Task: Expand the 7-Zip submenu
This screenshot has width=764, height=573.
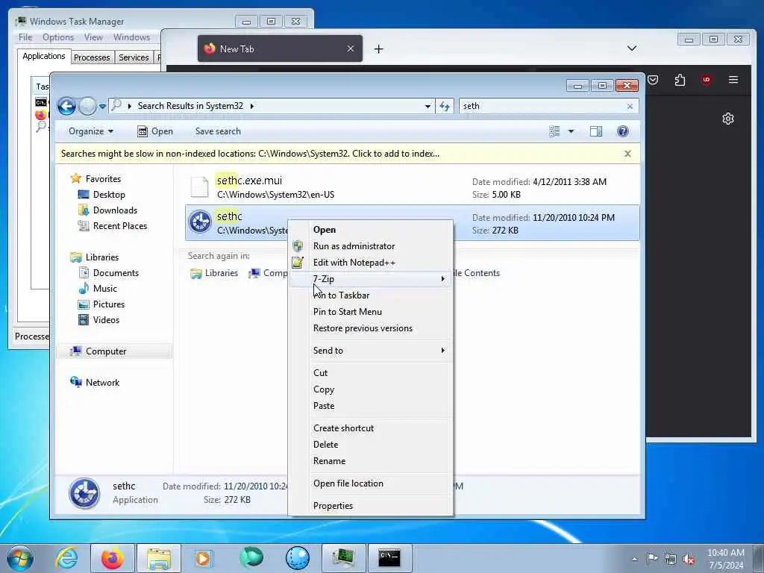Action: point(371,279)
